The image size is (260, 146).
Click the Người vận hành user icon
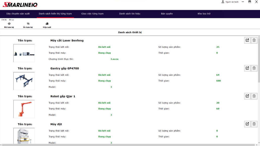[x=223, y=2]
